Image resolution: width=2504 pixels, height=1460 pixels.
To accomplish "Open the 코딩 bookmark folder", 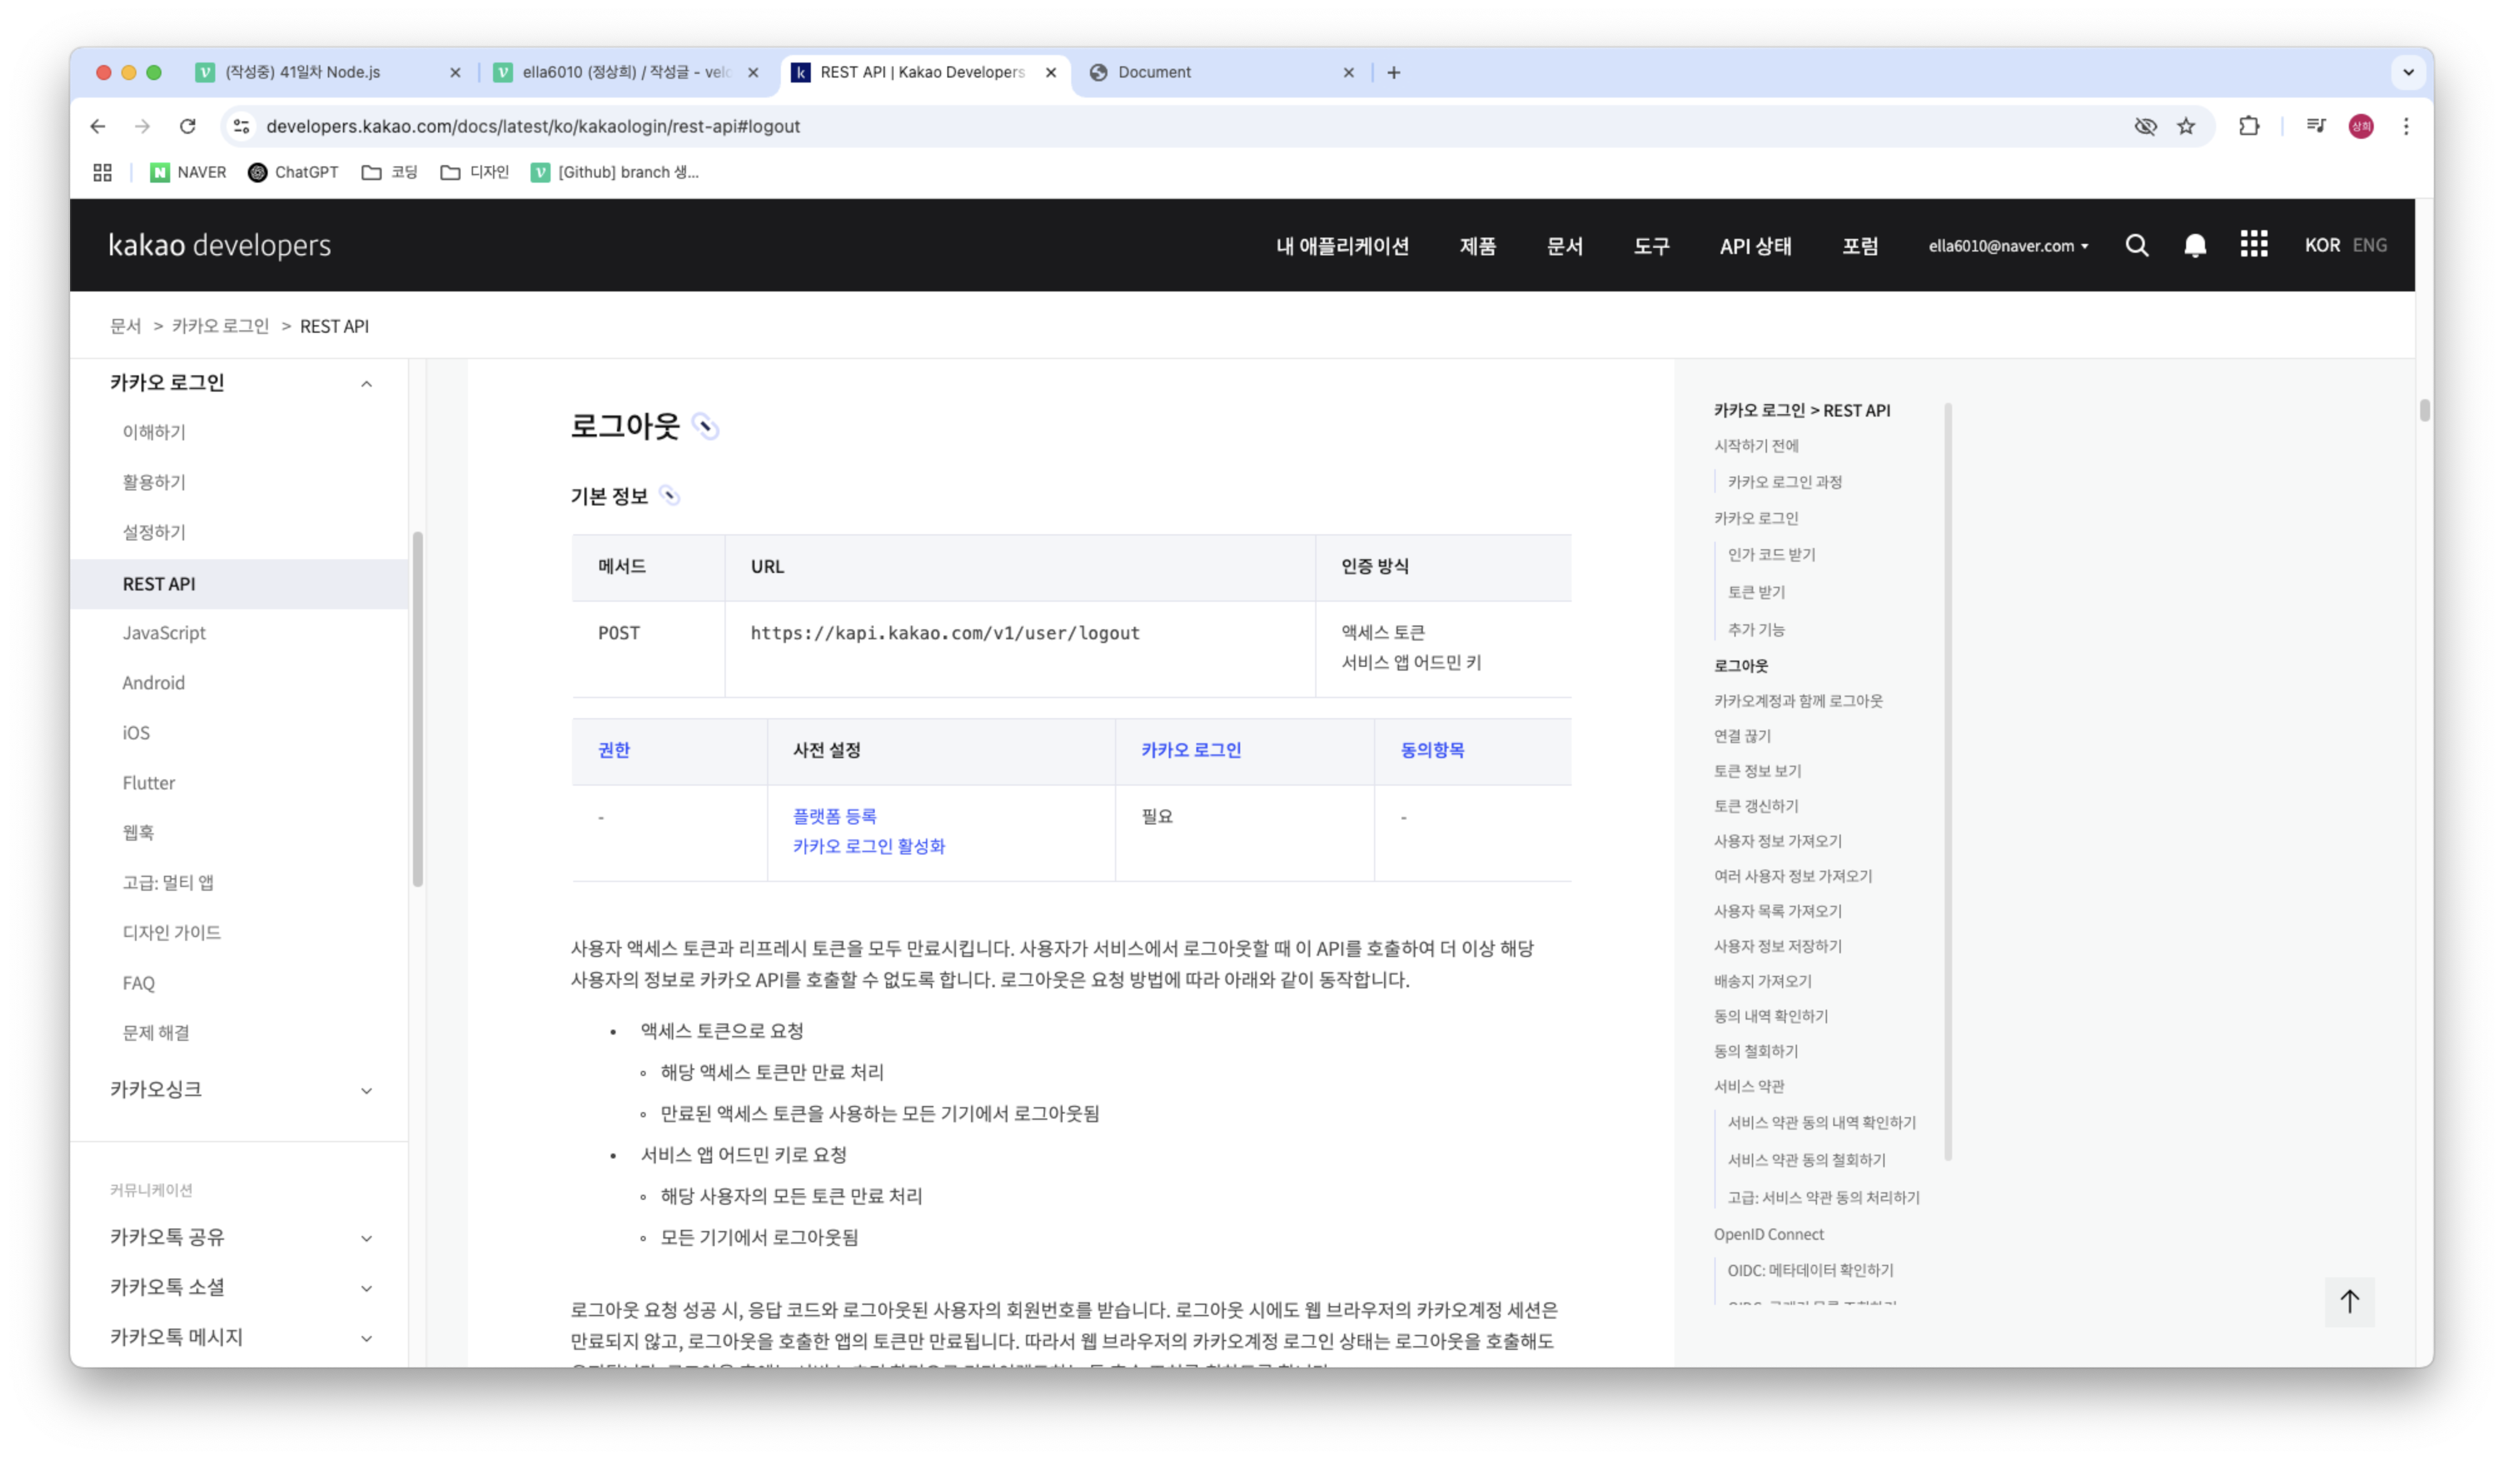I will pos(390,173).
